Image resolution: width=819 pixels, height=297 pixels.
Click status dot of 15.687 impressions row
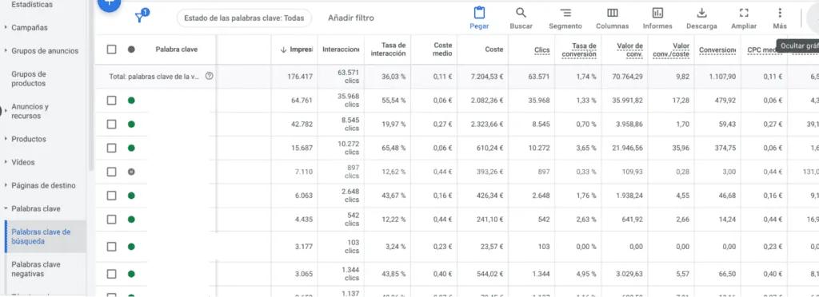131,148
